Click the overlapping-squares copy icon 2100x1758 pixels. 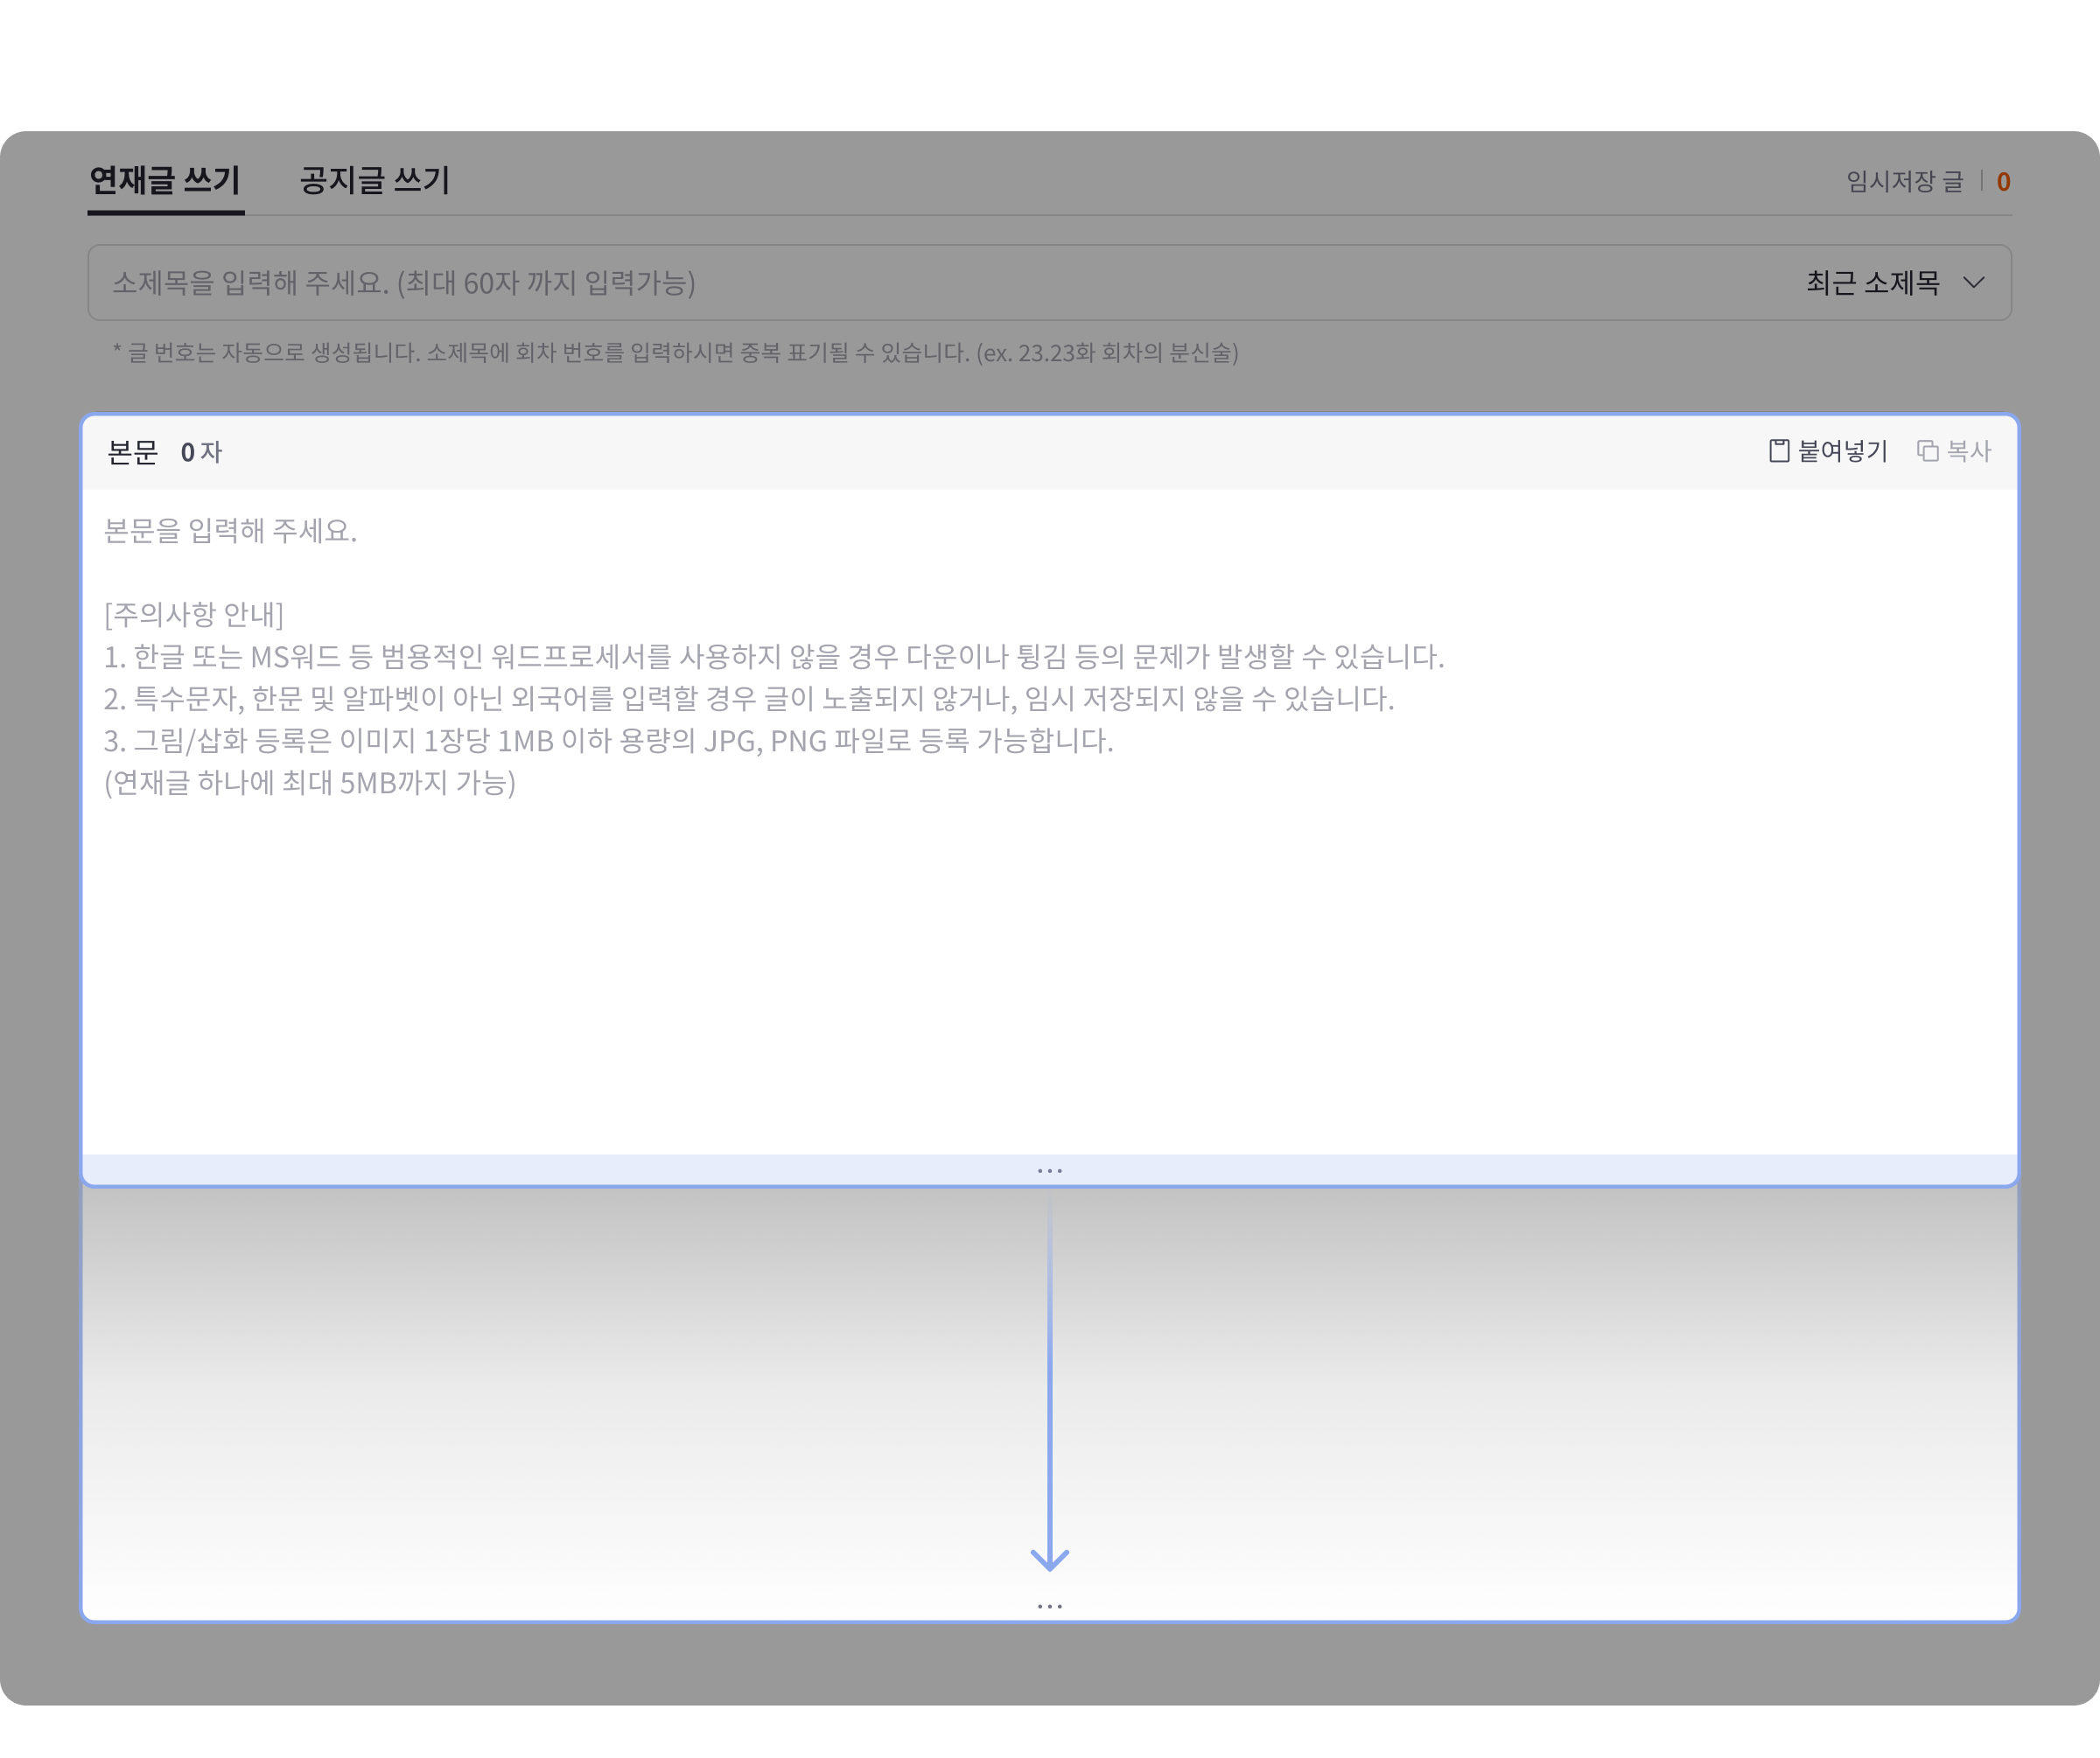[1927, 450]
